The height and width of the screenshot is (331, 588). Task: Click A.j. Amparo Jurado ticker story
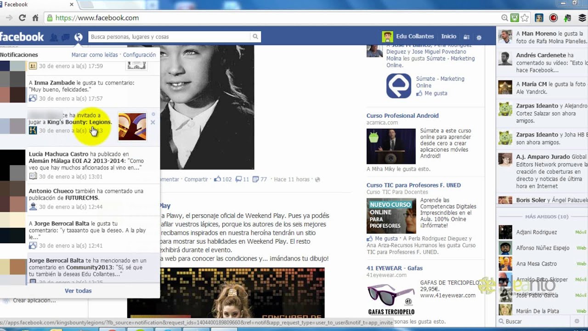pyautogui.click(x=543, y=171)
